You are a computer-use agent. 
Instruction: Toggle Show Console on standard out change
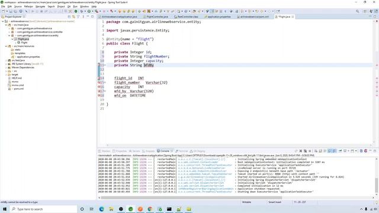point(330,151)
